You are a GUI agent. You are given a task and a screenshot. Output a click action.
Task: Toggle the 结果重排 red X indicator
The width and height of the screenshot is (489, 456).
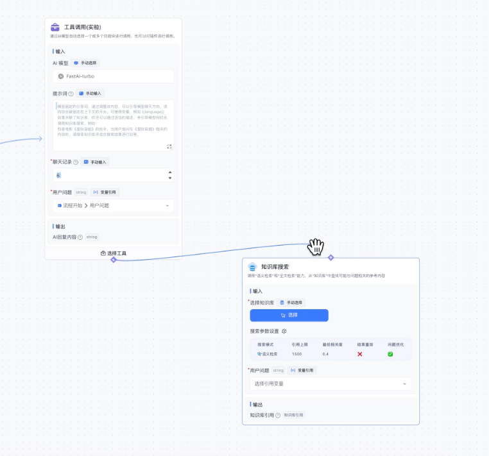360,354
